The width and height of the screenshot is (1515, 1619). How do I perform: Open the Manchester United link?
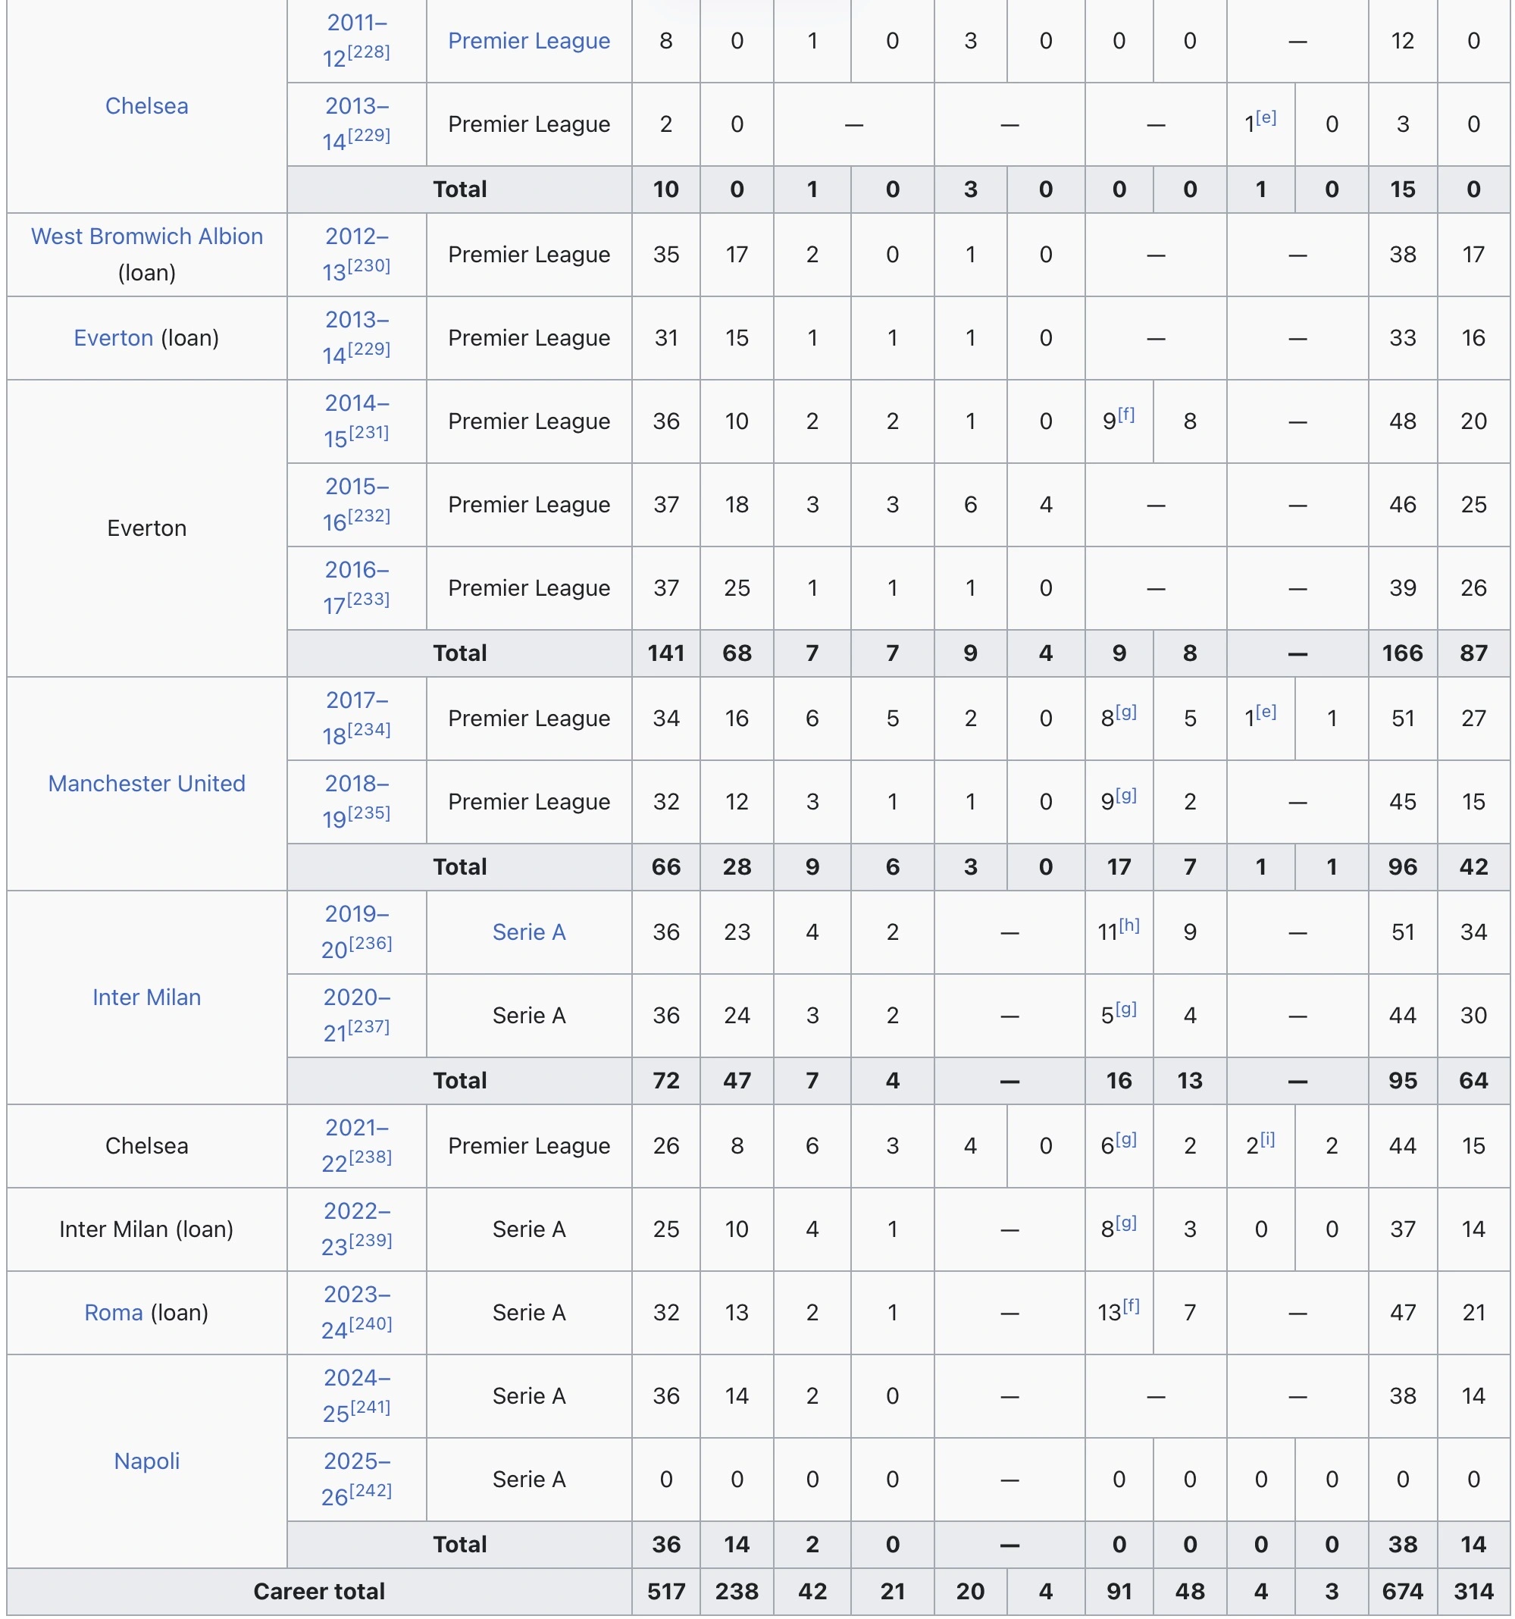click(146, 784)
